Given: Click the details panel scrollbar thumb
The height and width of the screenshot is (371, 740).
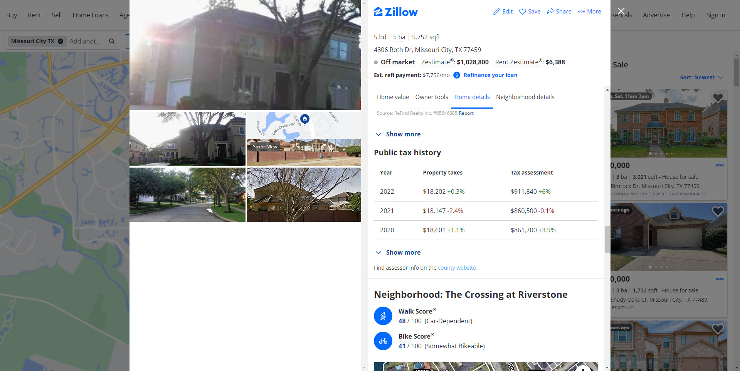Looking at the screenshot, I should (607, 239).
